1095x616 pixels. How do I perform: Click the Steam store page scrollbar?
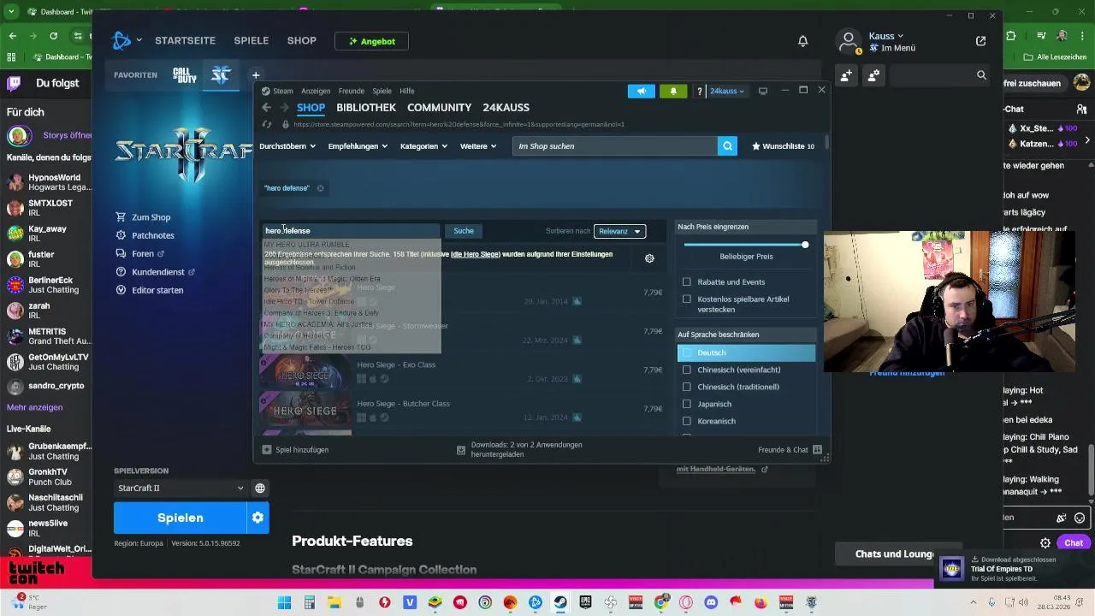(x=826, y=142)
